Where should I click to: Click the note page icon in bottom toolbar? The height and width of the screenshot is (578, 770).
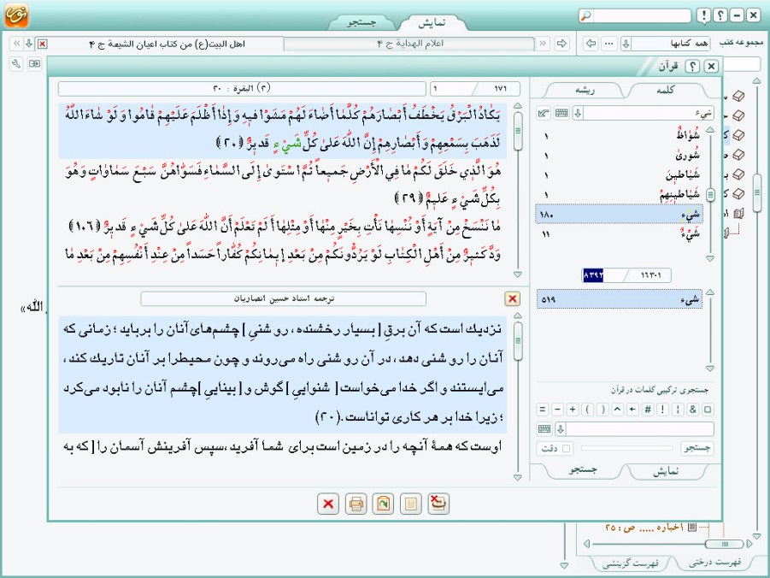pyautogui.click(x=411, y=504)
